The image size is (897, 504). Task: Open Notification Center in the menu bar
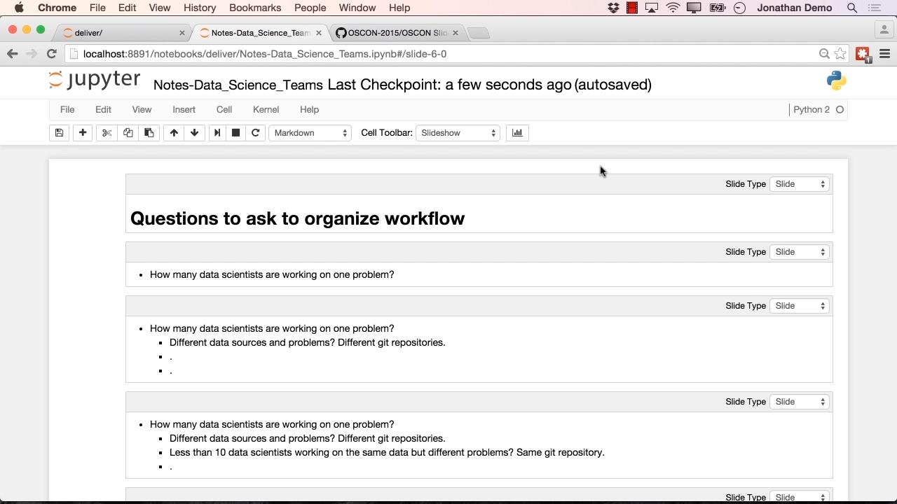coord(875,8)
